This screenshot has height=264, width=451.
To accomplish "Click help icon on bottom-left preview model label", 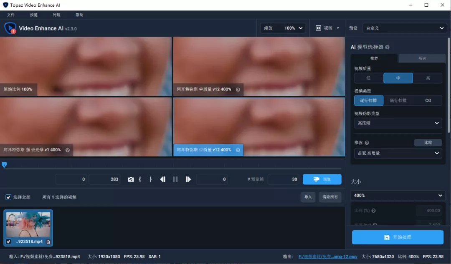I will 68,150.
